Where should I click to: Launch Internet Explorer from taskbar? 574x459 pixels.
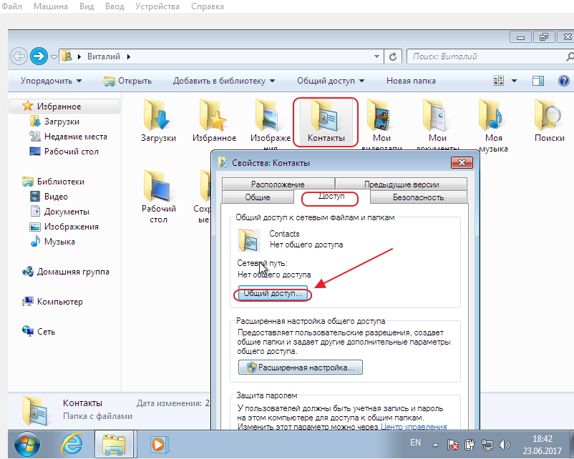(x=72, y=445)
